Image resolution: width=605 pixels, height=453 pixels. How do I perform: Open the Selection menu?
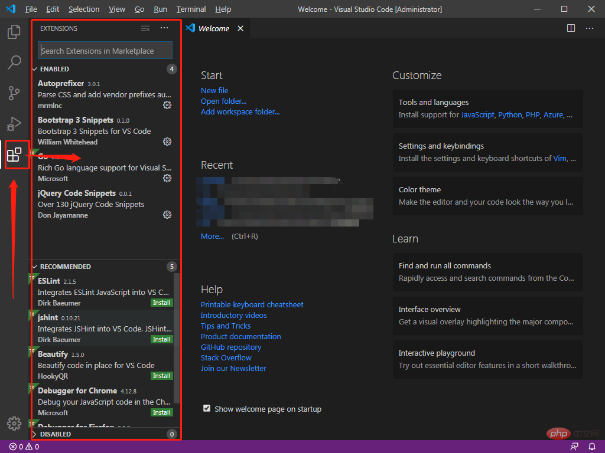(x=84, y=9)
